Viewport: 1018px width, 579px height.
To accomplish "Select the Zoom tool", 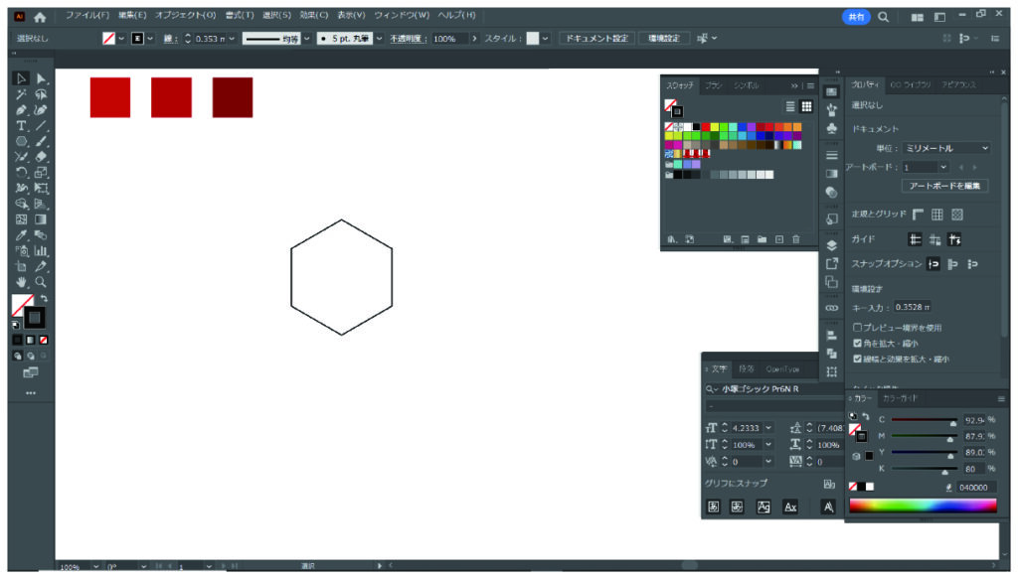I will (x=41, y=282).
